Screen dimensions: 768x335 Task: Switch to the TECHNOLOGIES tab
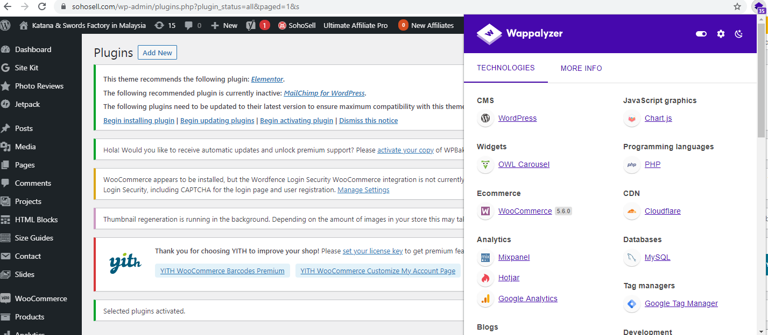tap(506, 68)
